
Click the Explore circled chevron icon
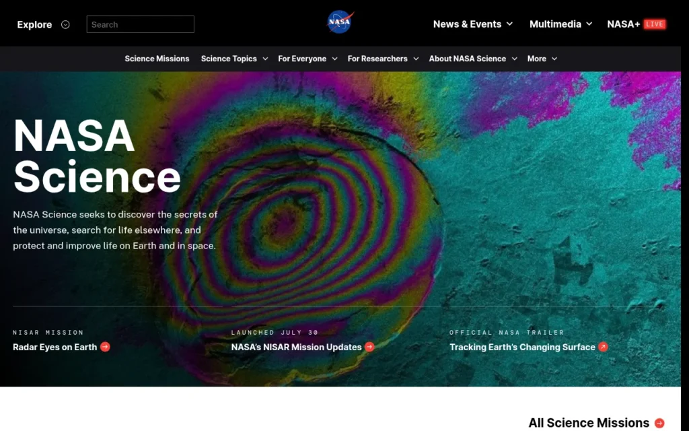coord(65,25)
